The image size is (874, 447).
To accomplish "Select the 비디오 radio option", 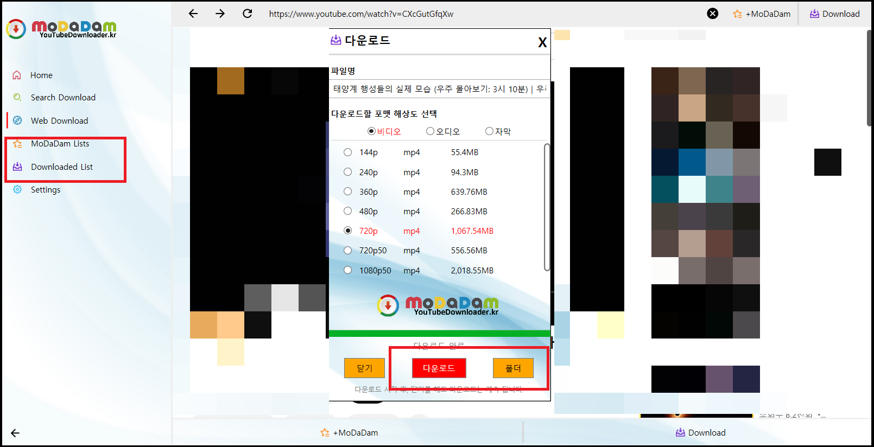I will point(371,131).
